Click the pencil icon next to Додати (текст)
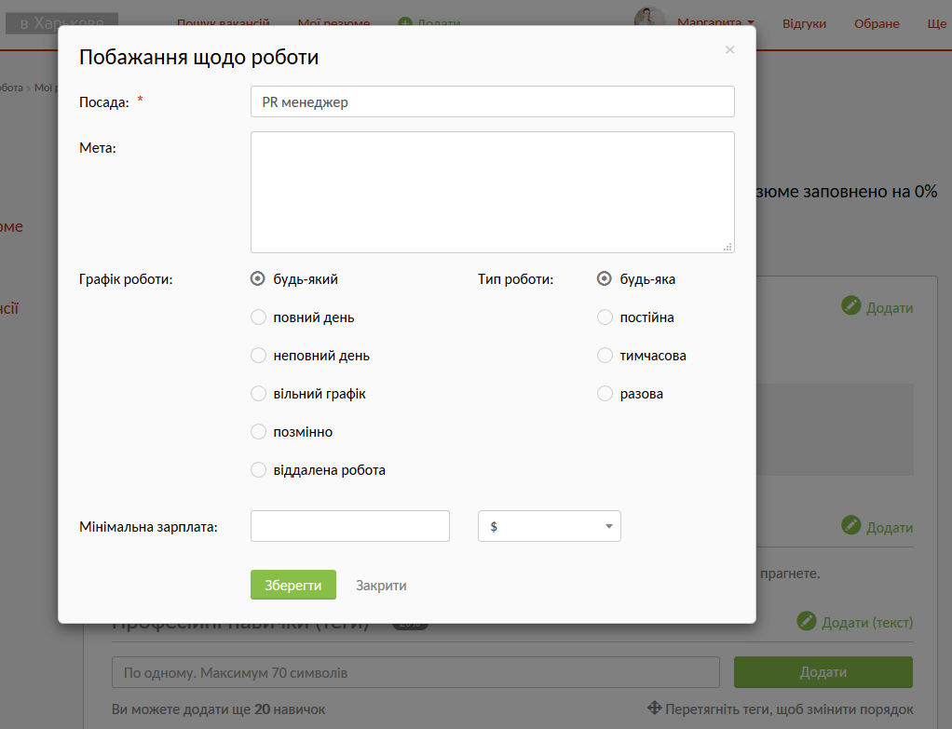Screen dimensions: 952x729 (x=807, y=621)
